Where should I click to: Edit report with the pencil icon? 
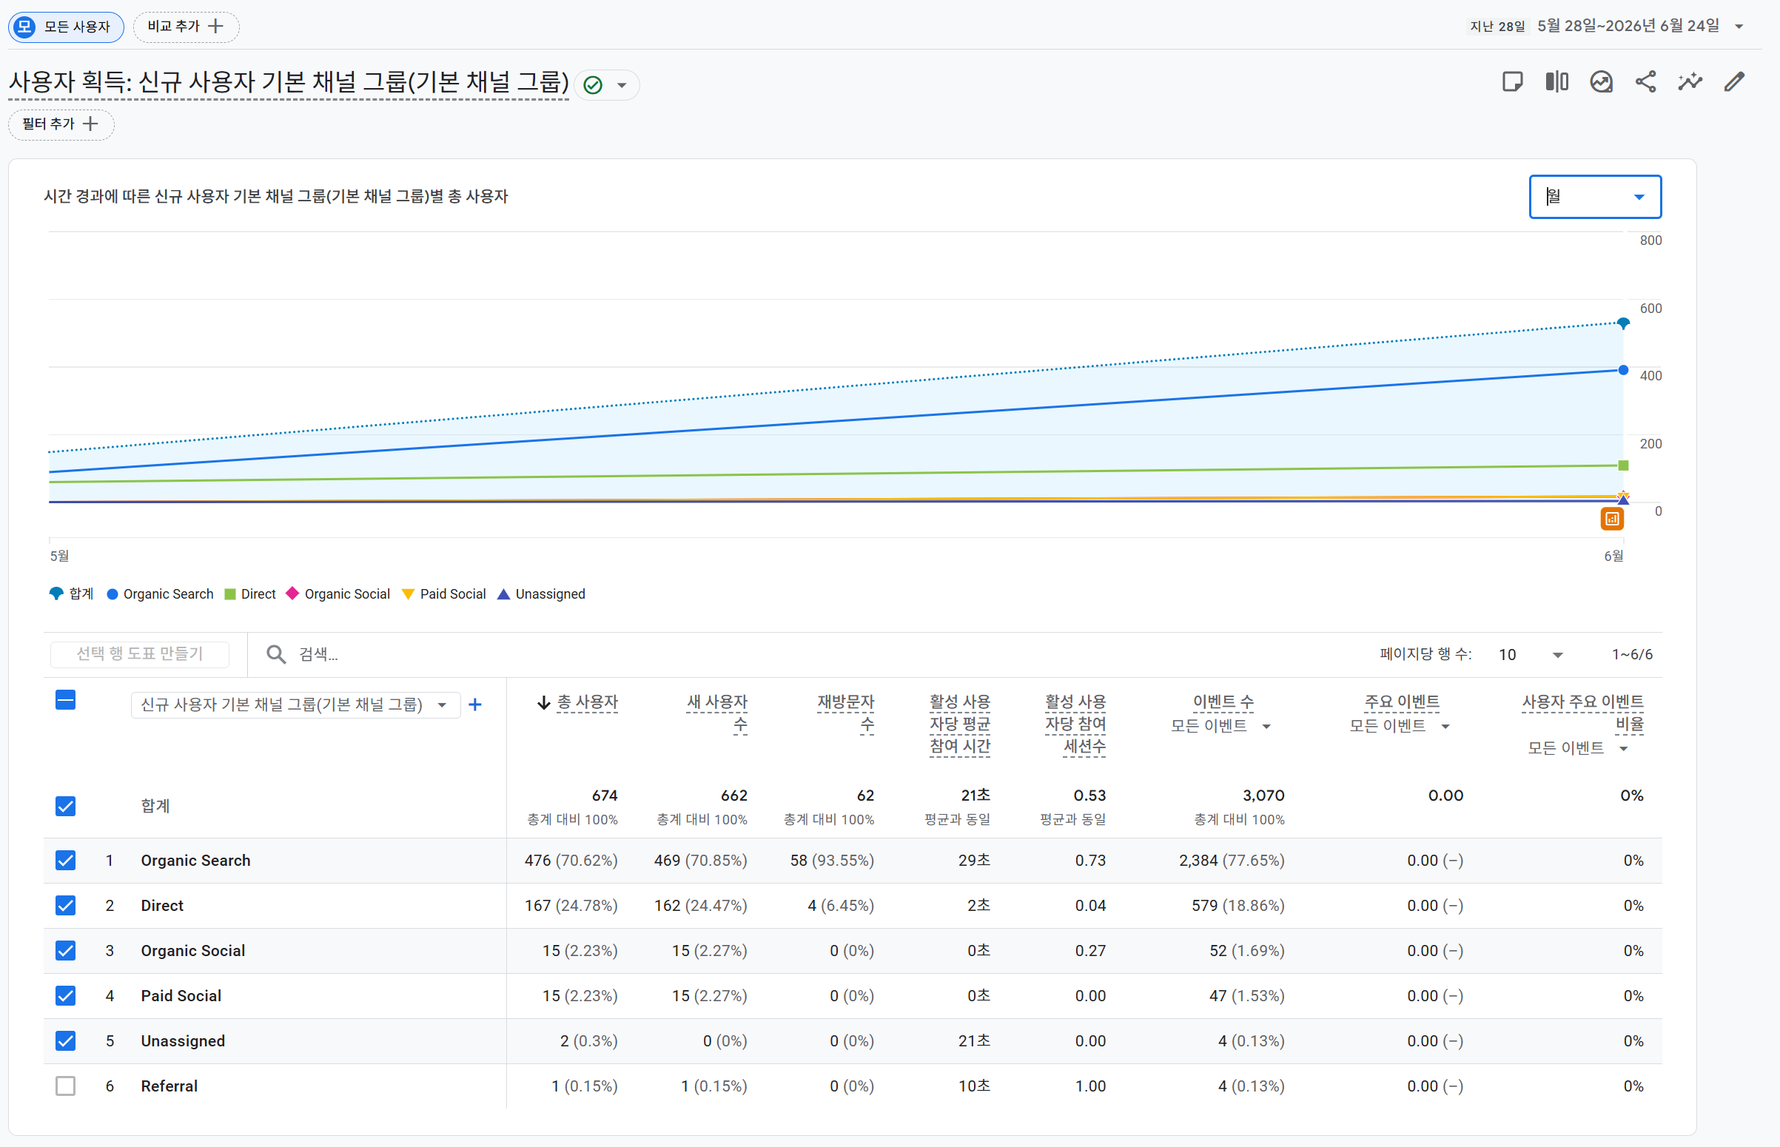click(x=1735, y=82)
